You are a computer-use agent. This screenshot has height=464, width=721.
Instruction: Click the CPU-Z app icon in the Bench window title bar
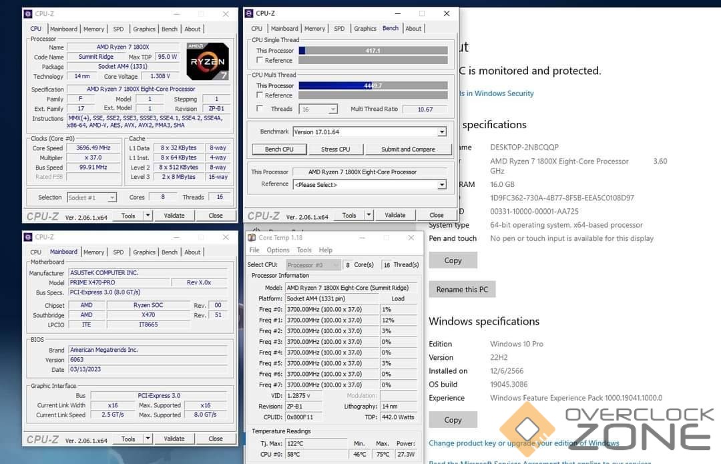pyautogui.click(x=249, y=13)
